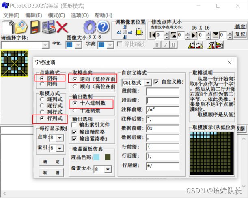Open the 文件(F) menu
This screenshot has height=198, width=248.
(11, 15)
